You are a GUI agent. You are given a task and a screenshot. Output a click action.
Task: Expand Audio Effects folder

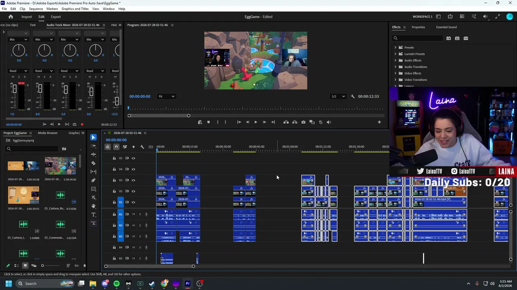[x=395, y=60]
